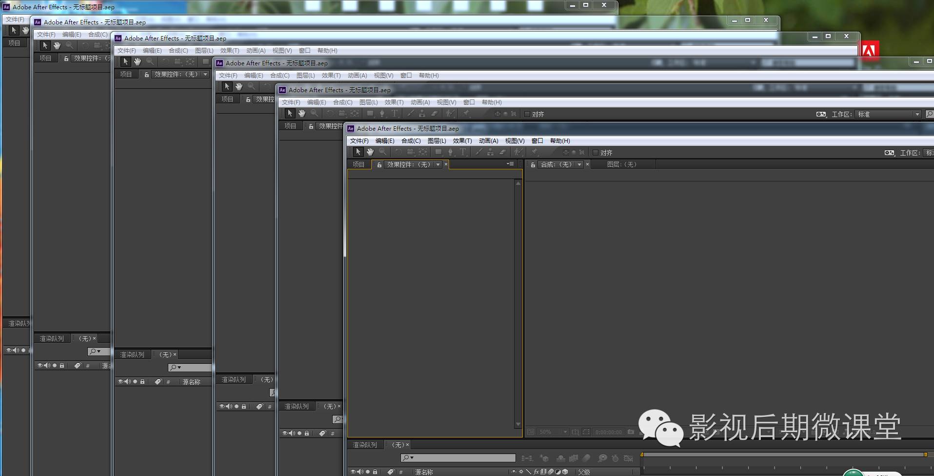Tick 对齐 checkbox in window behind the front one
The image size is (934, 476).
pyautogui.click(x=527, y=114)
